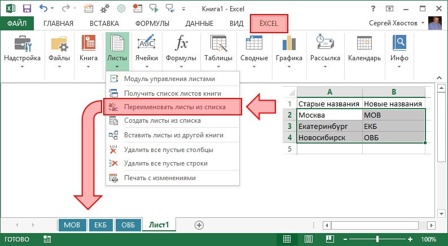The height and width of the screenshot is (246, 448).
Task: Click the zoom slider handle
Action: point(377,239)
